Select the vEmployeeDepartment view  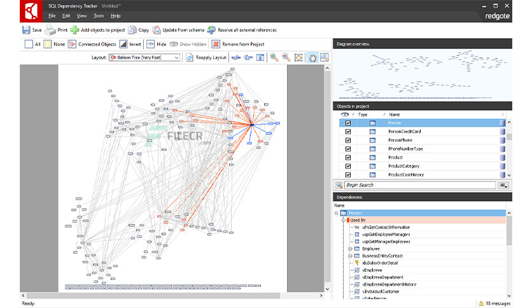point(382,277)
